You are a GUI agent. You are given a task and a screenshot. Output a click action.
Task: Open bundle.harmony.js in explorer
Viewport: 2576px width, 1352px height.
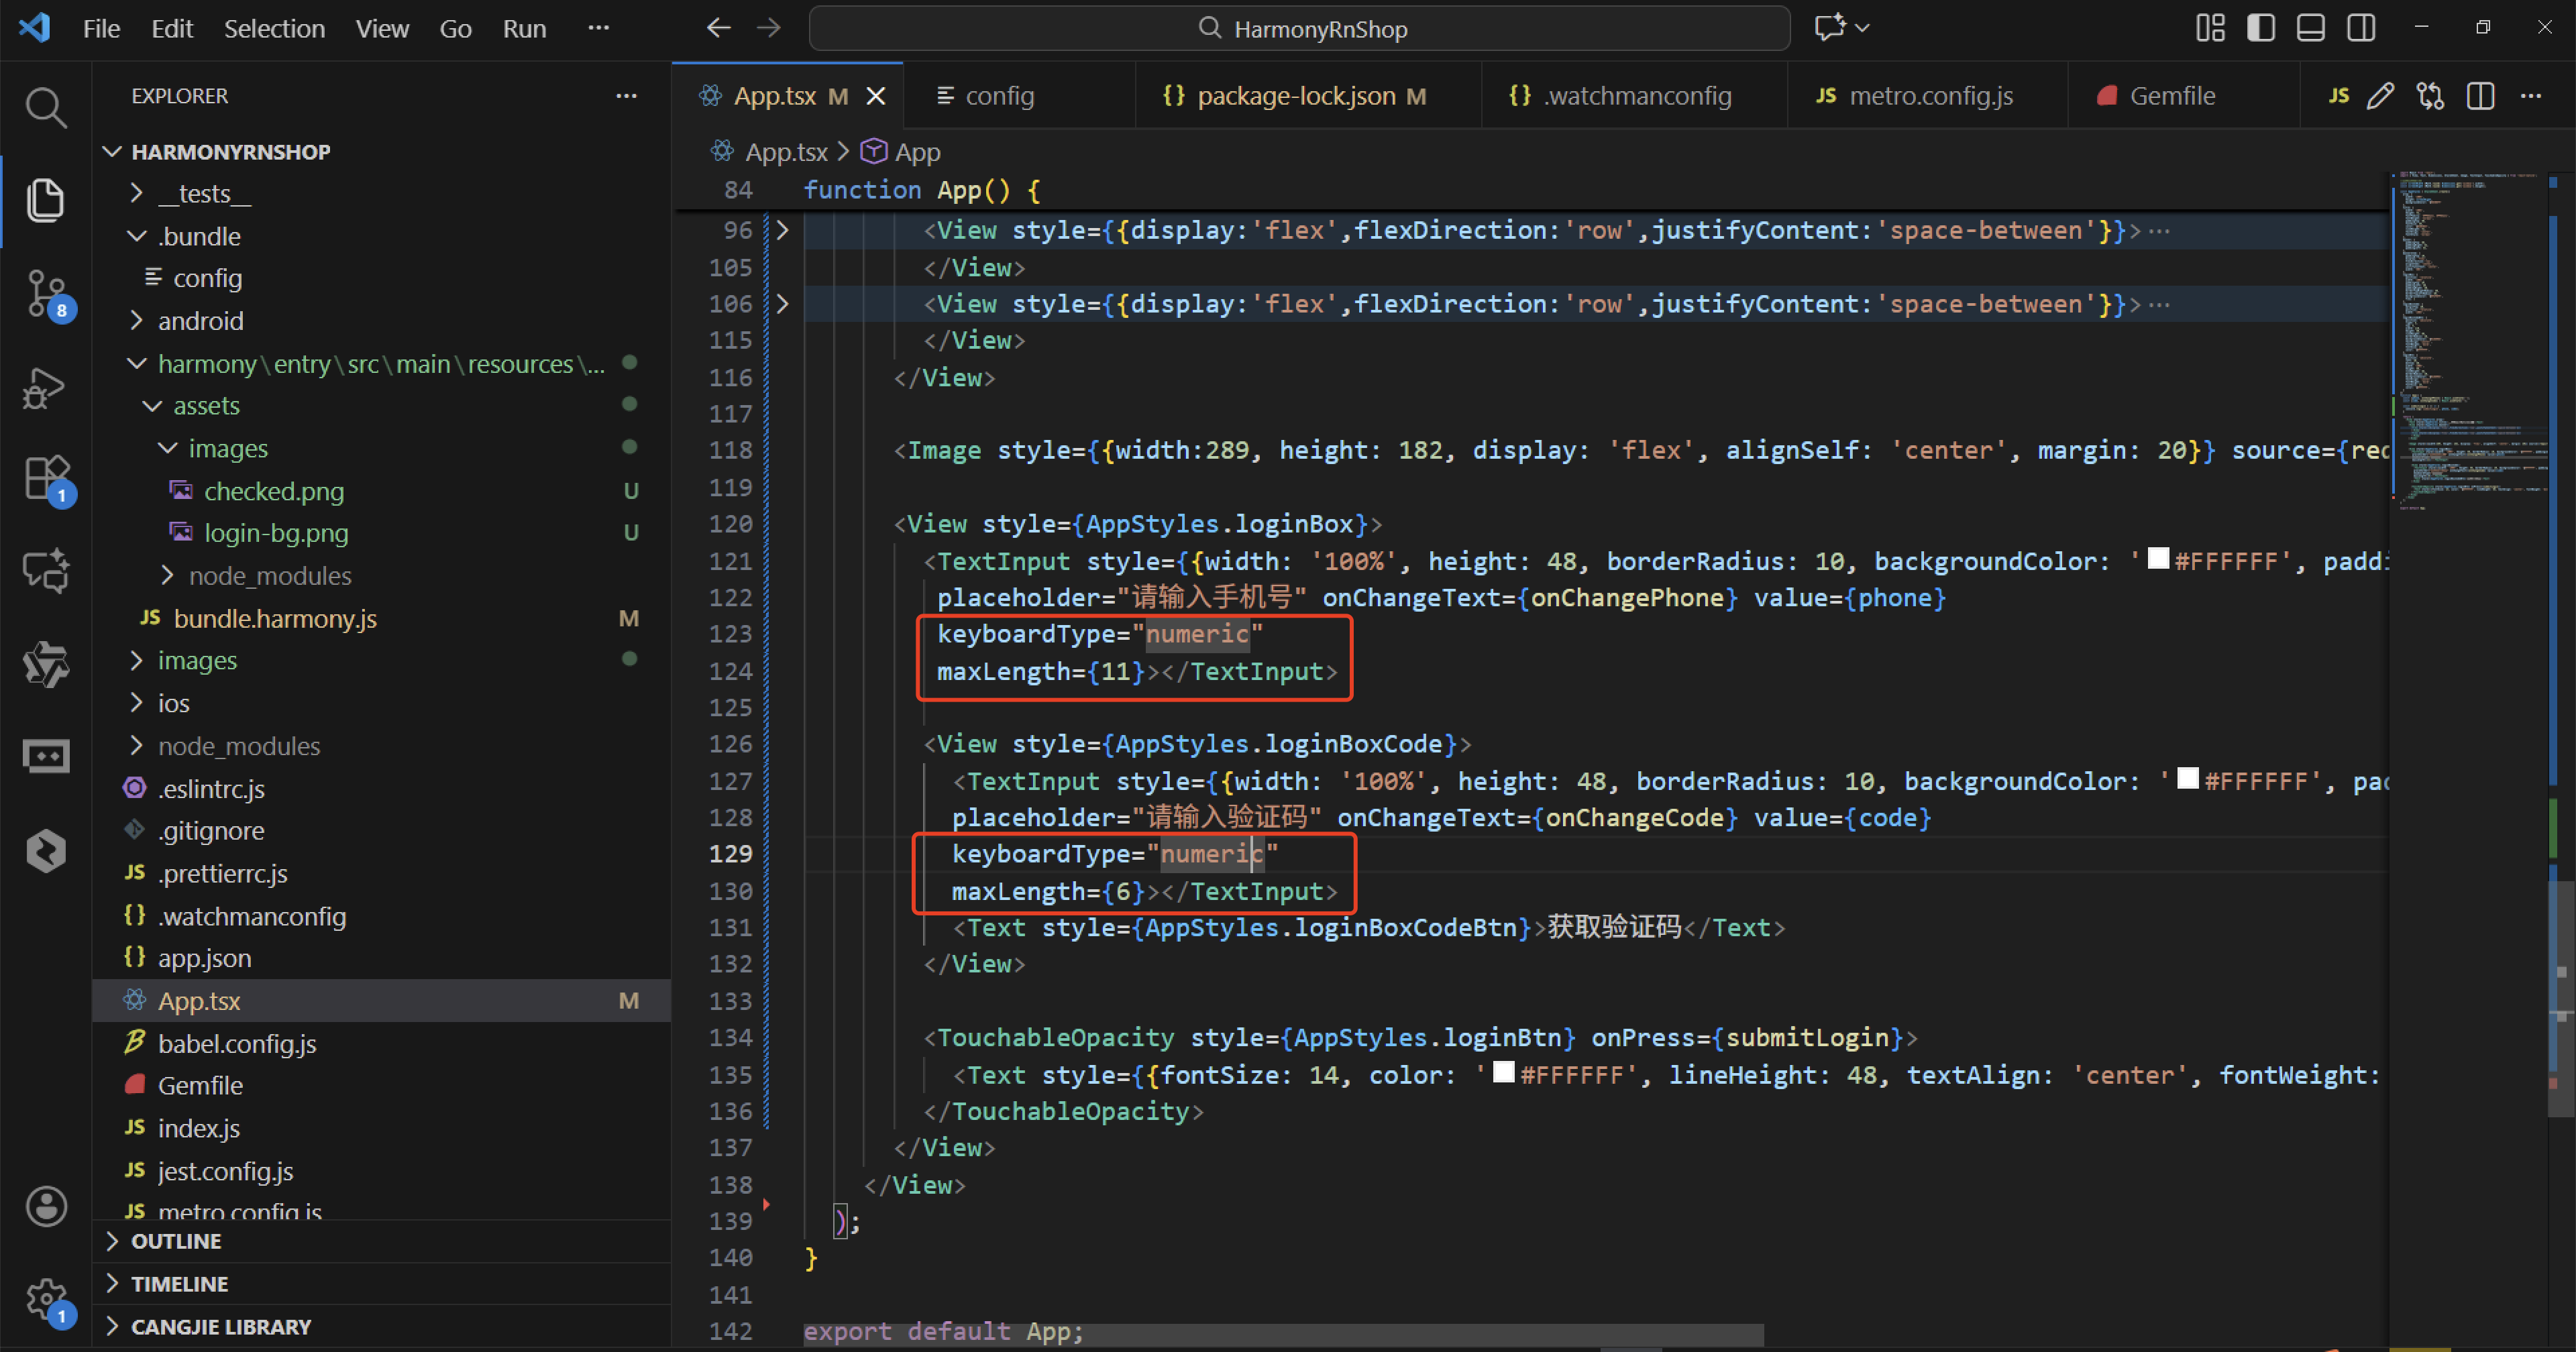click(275, 619)
